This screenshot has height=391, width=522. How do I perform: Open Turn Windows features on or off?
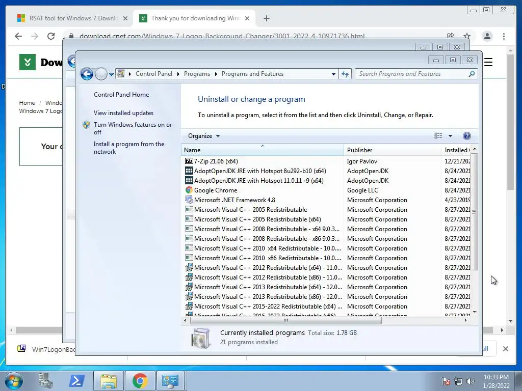click(133, 128)
